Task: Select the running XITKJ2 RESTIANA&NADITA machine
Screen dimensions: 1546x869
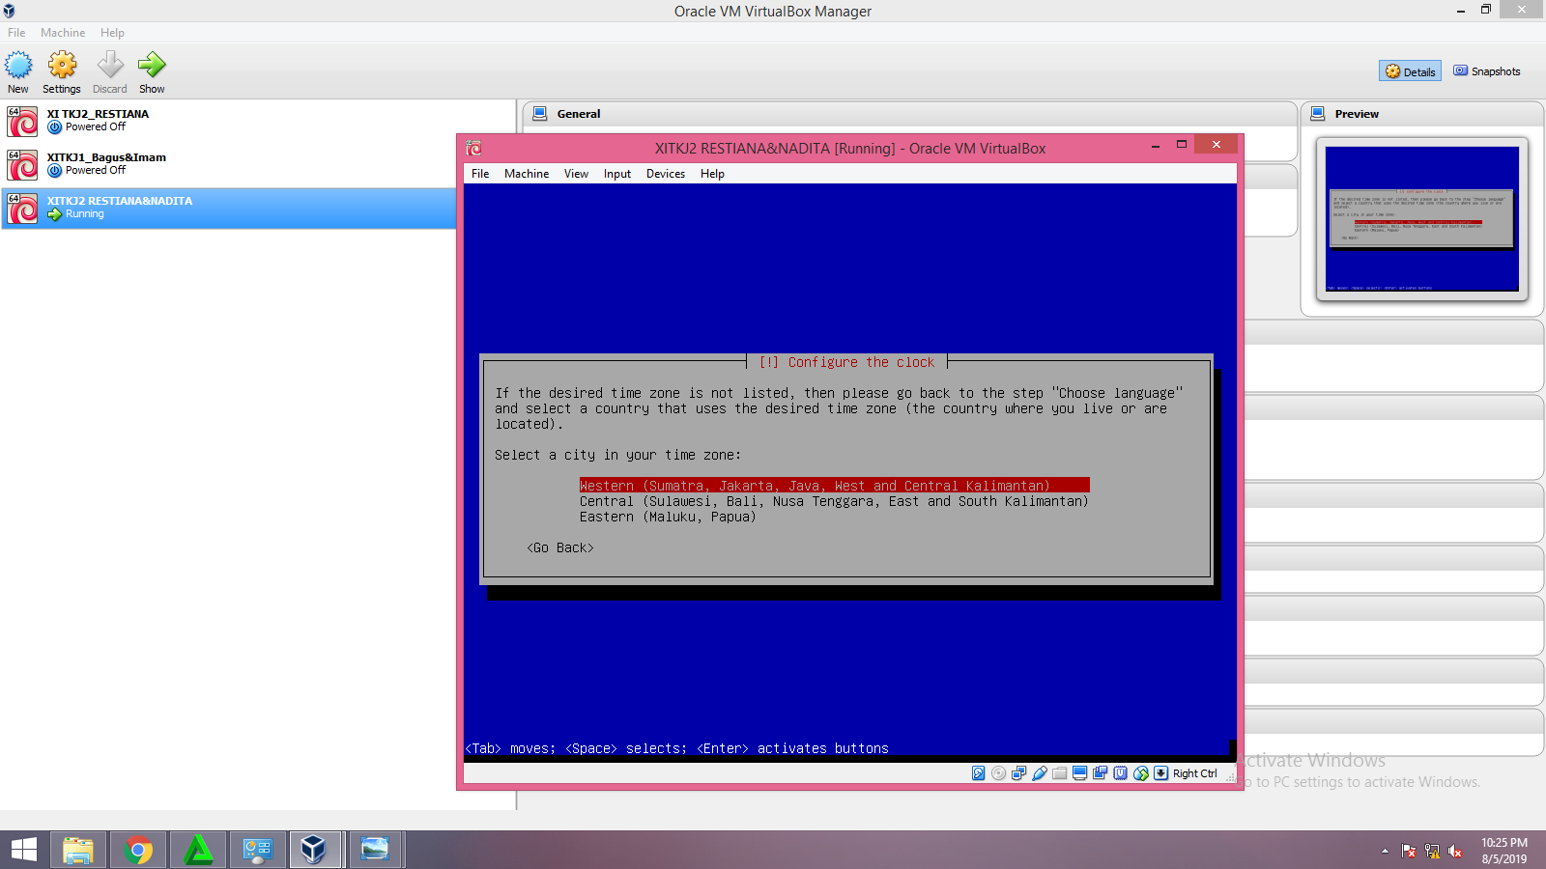Action: (x=228, y=208)
